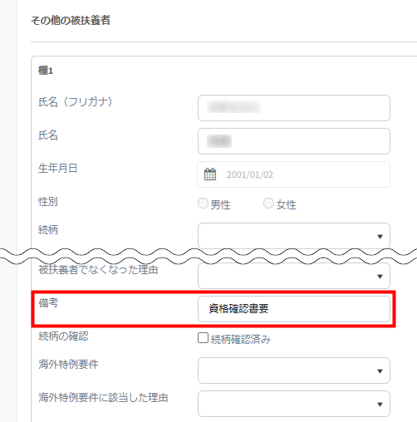Click the 性別 label text
The width and height of the screenshot is (417, 422).
pyautogui.click(x=48, y=201)
